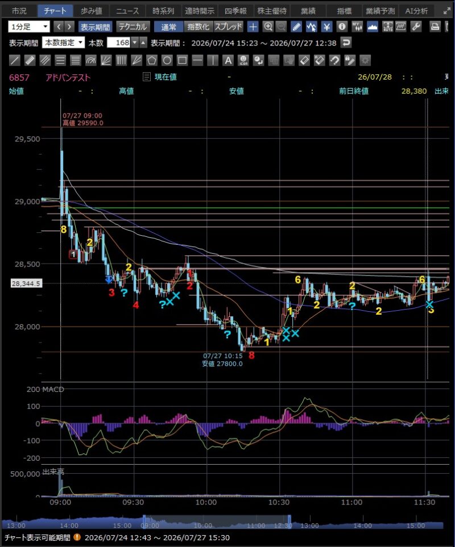
Task: Switch to the AI分析 tab
Action: pos(416,11)
